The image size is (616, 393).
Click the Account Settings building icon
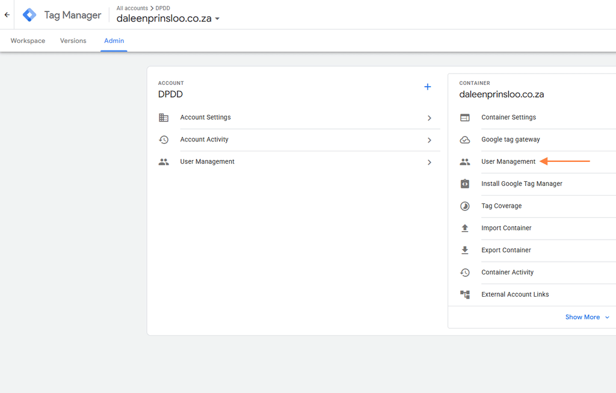[164, 117]
